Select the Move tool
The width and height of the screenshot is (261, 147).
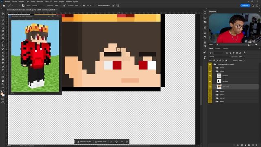pyautogui.click(x=3, y=13)
